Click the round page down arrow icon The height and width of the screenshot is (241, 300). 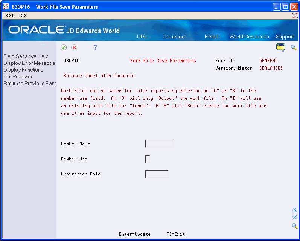point(295,217)
